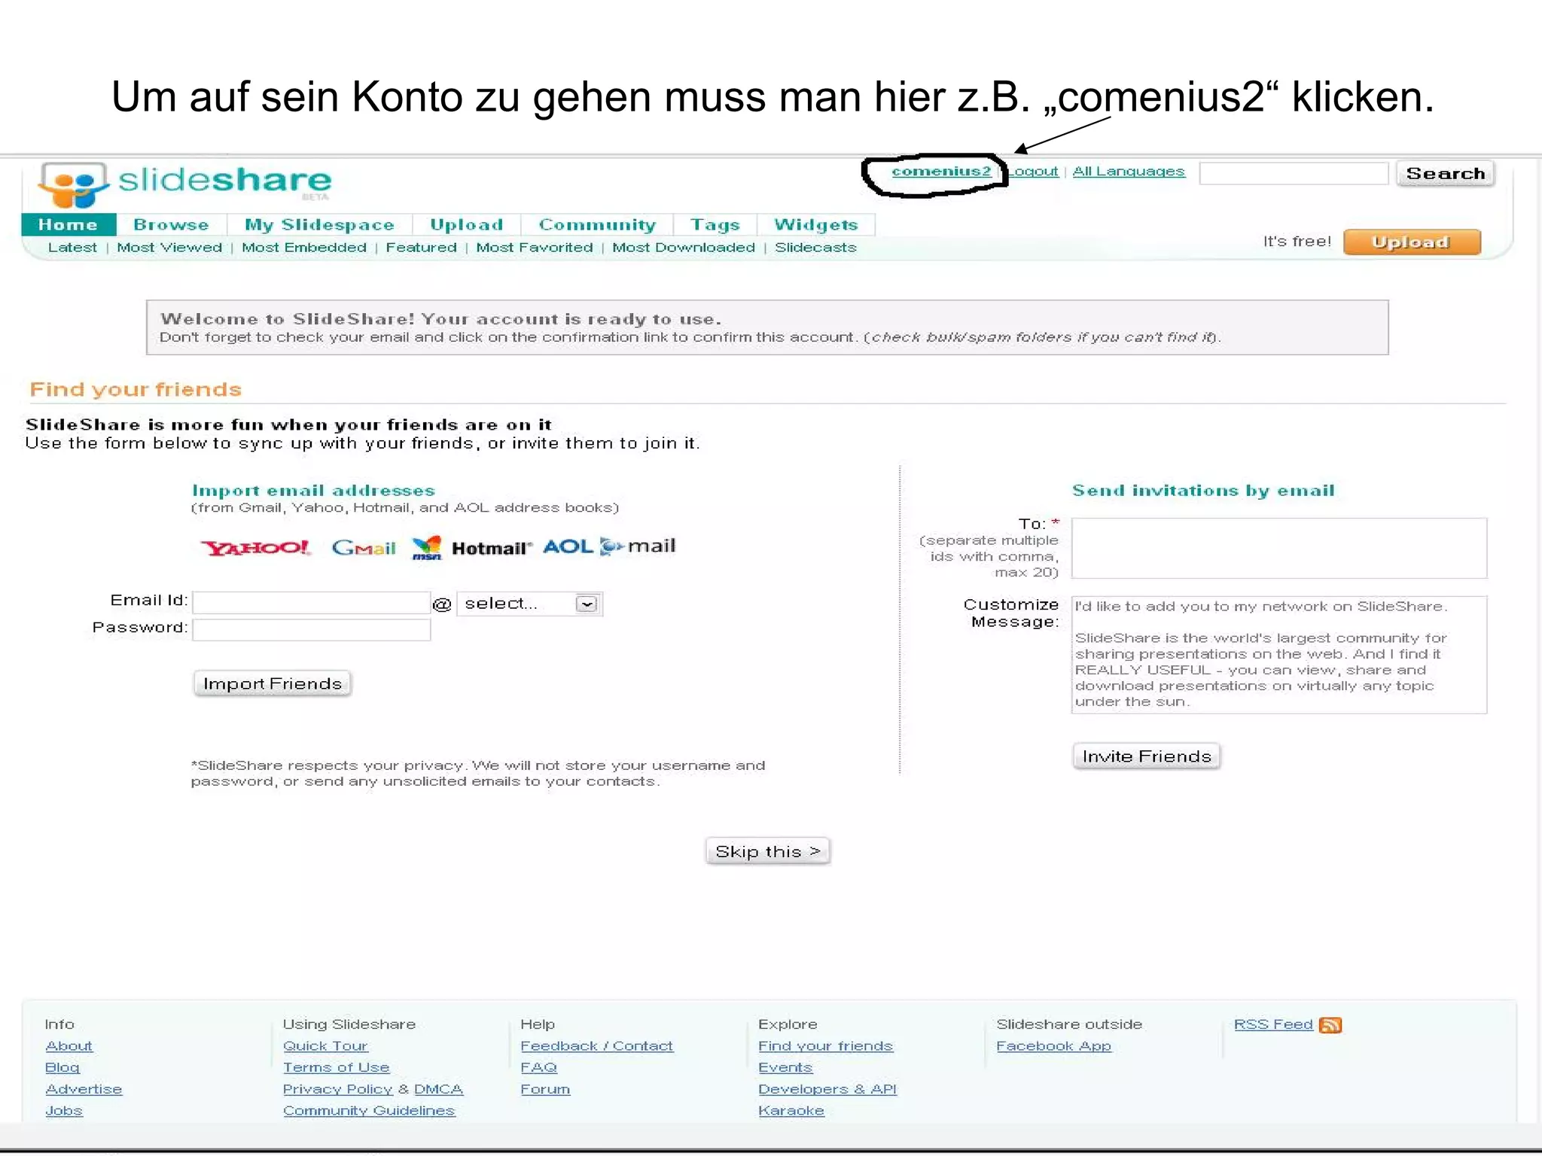Show Latest presentations
The image size is (1542, 1156).
[72, 248]
